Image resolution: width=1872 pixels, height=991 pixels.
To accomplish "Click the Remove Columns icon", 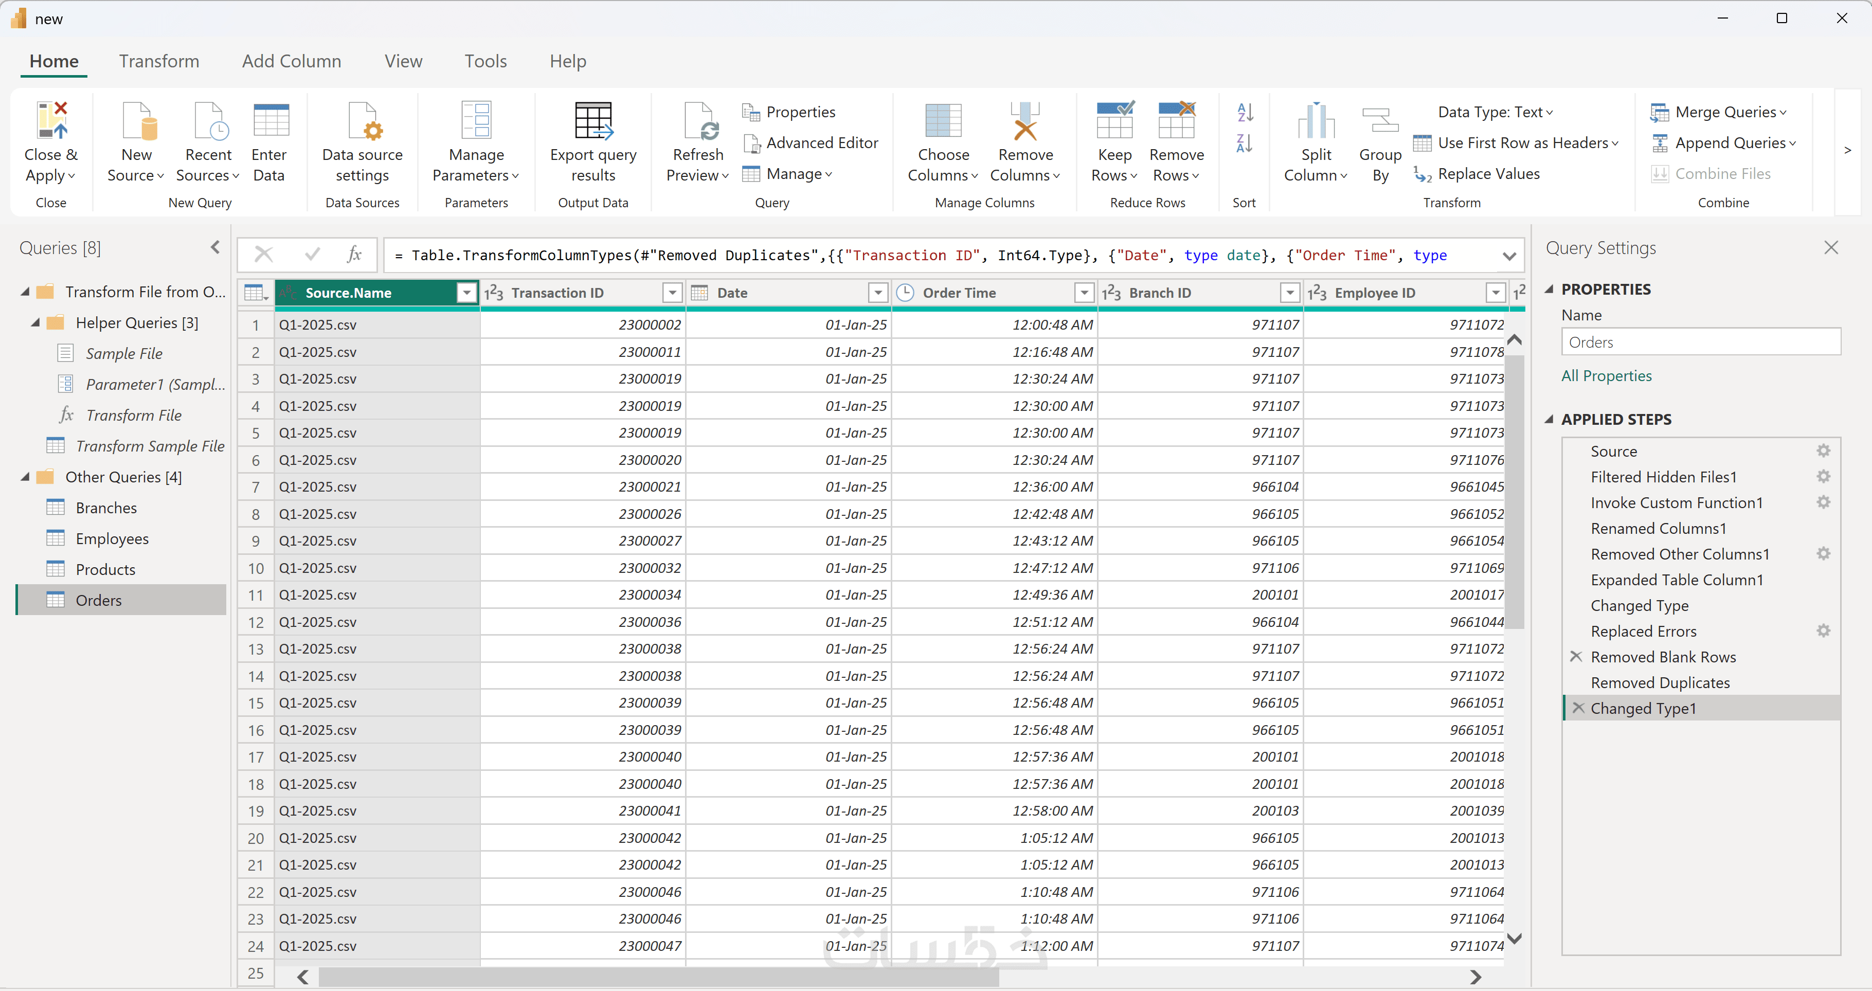I will click(1024, 121).
